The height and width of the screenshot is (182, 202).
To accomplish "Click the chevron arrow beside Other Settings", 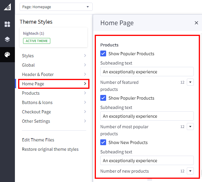I will 85,121.
